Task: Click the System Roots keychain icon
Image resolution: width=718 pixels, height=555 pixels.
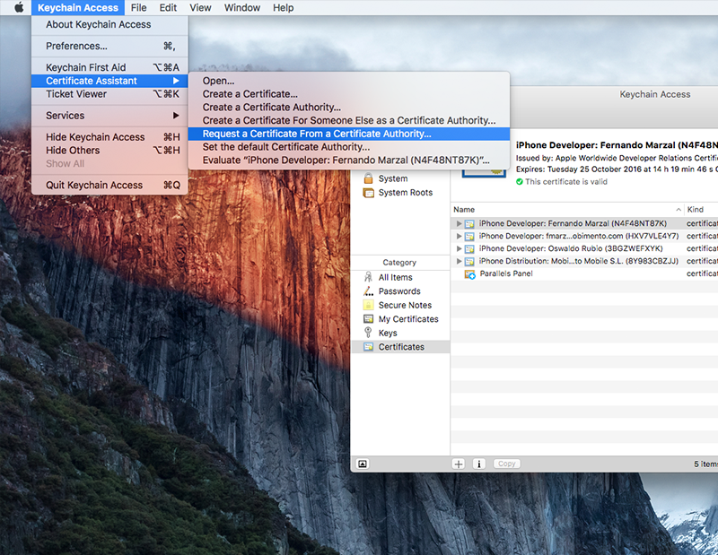Action: click(x=368, y=193)
